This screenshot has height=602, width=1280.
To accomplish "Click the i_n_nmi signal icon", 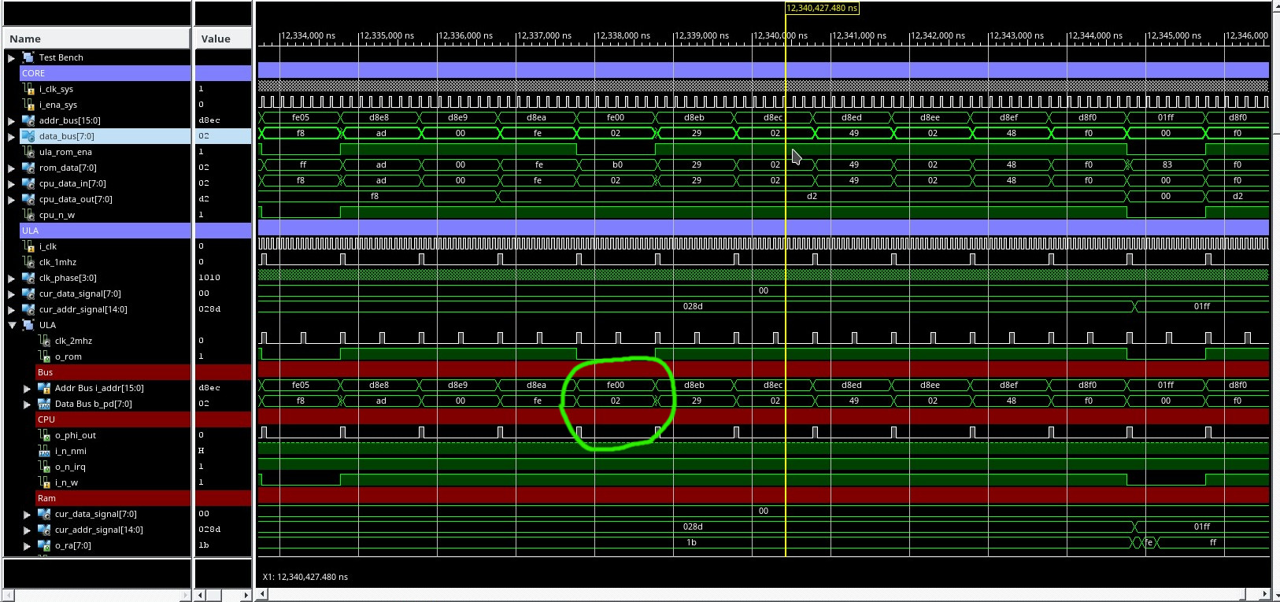I will (44, 451).
